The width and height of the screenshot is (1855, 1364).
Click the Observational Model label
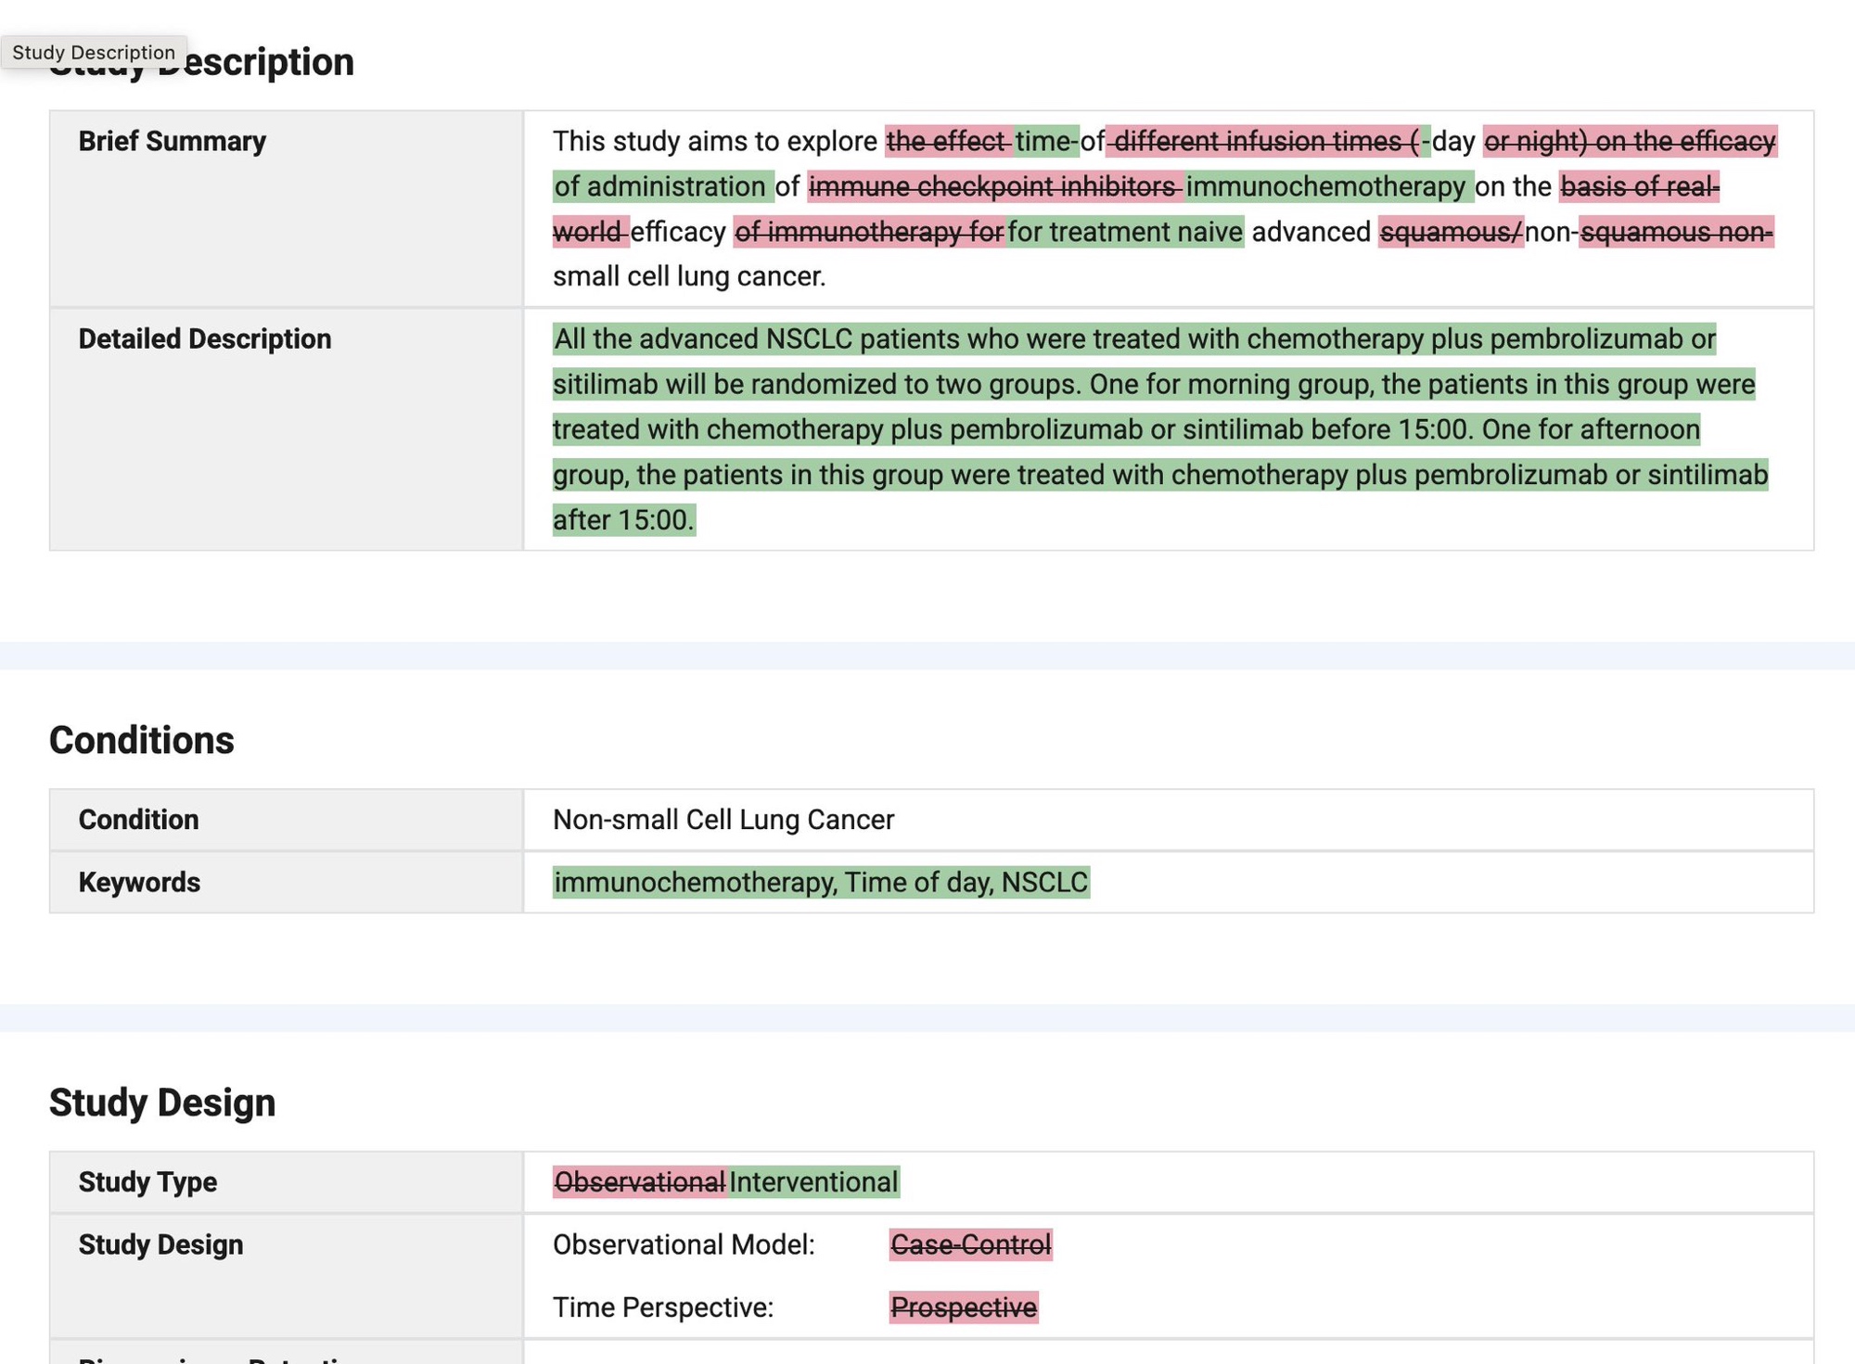pos(684,1244)
